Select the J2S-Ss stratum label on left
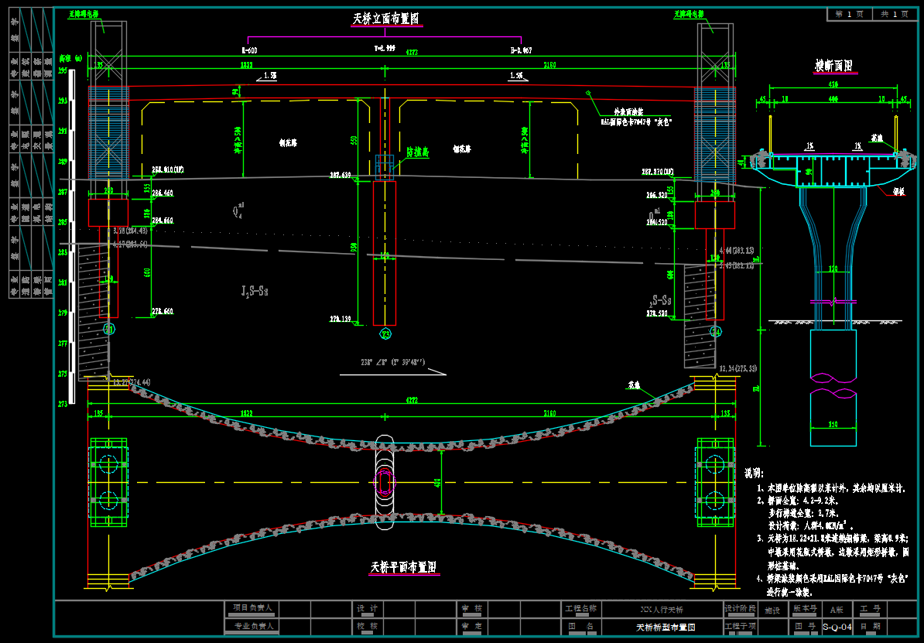This screenshot has width=924, height=643. click(x=255, y=291)
